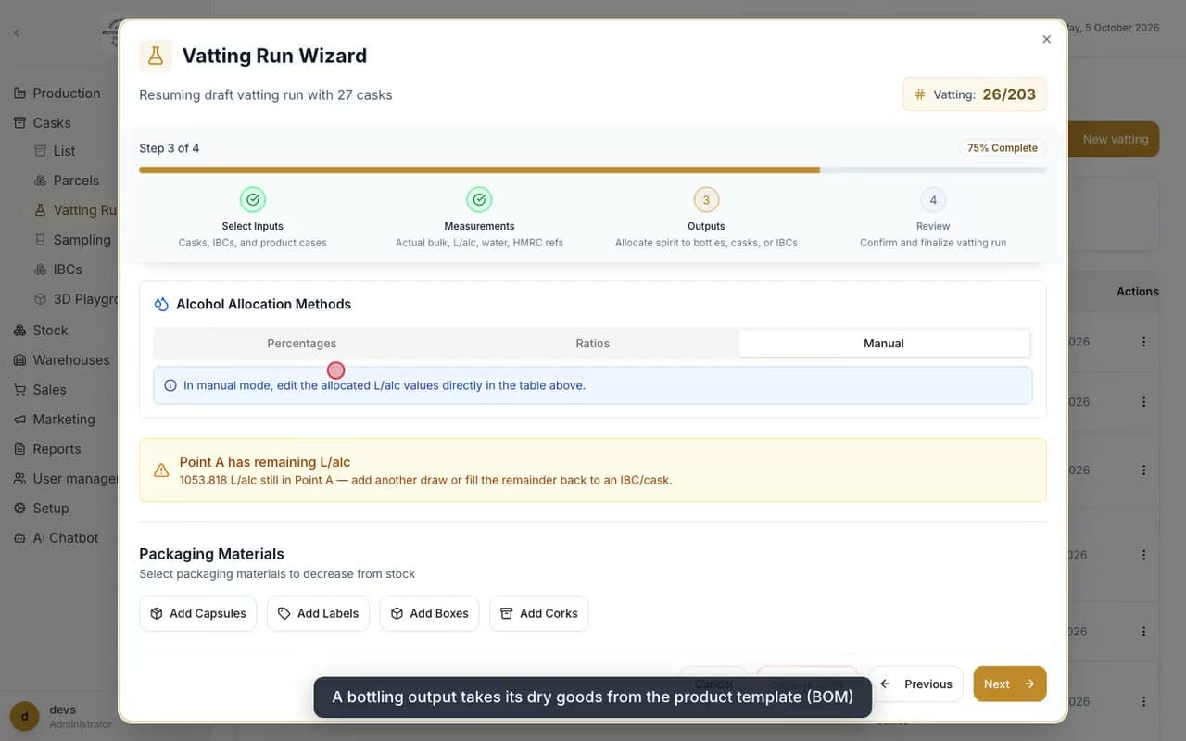
Task: Add Boxes to packaging materials
Action: pyautogui.click(x=429, y=613)
